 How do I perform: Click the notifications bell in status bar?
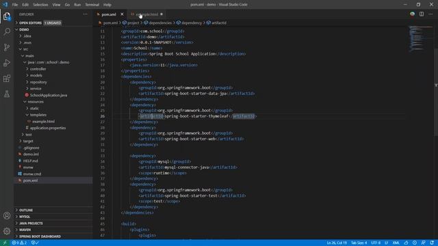[432, 243]
